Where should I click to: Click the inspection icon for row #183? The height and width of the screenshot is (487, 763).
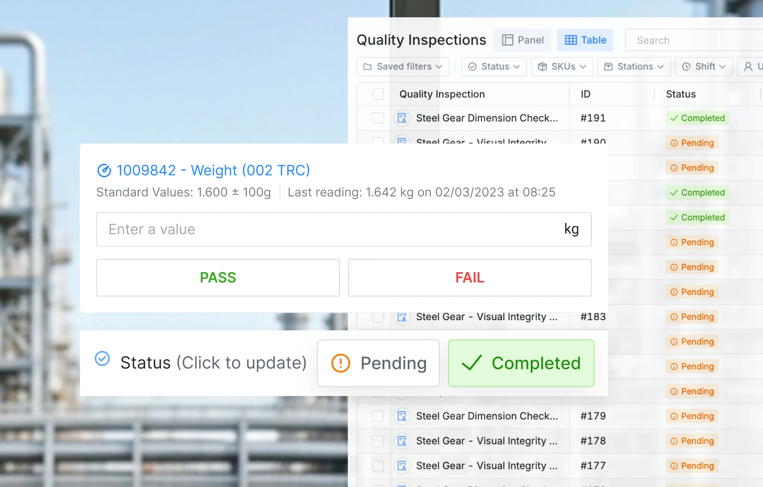[x=402, y=317]
